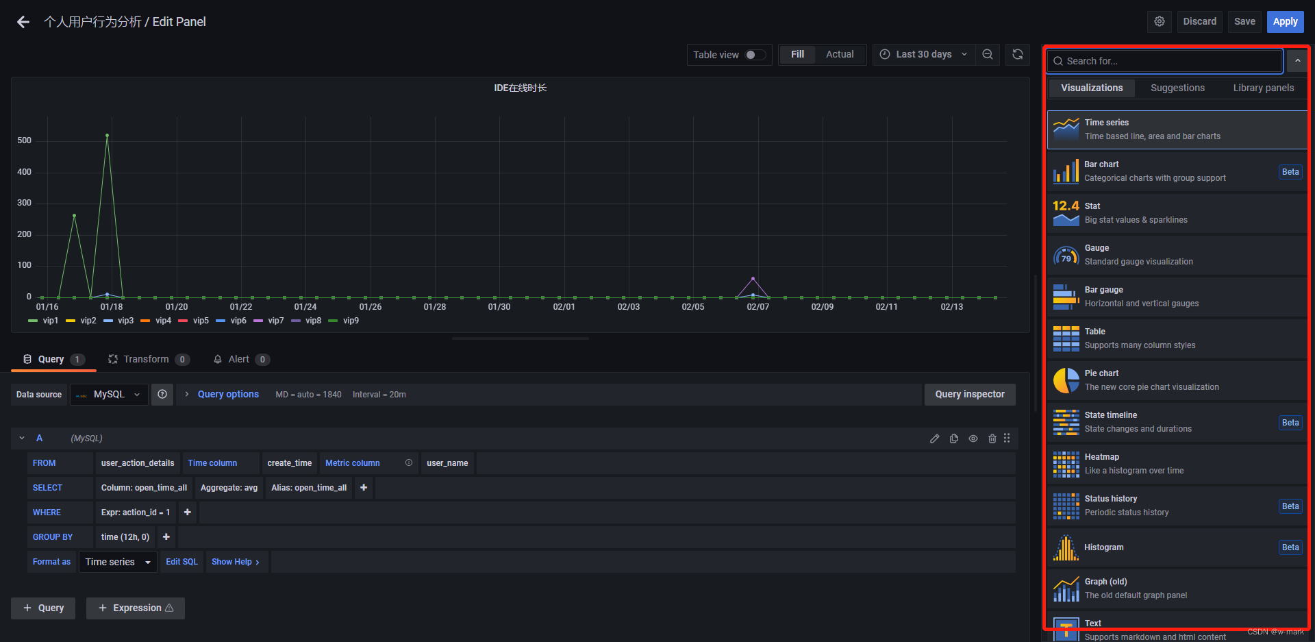Screen dimensions: 1315x642
Task: Enable Table view switch
Action: [x=755, y=54]
